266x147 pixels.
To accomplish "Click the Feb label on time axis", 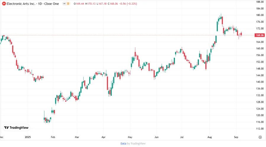I will (x=53, y=137).
